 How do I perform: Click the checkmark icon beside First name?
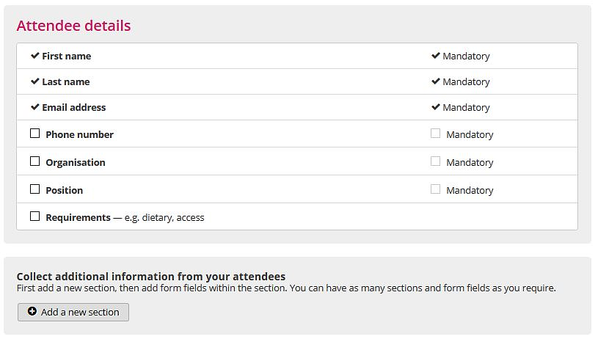[35, 56]
